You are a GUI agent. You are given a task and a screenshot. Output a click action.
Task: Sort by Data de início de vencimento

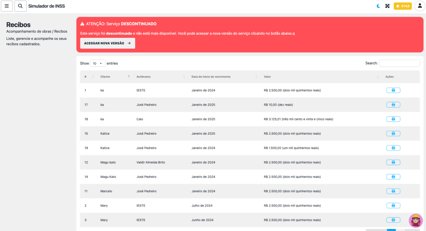coord(211,77)
